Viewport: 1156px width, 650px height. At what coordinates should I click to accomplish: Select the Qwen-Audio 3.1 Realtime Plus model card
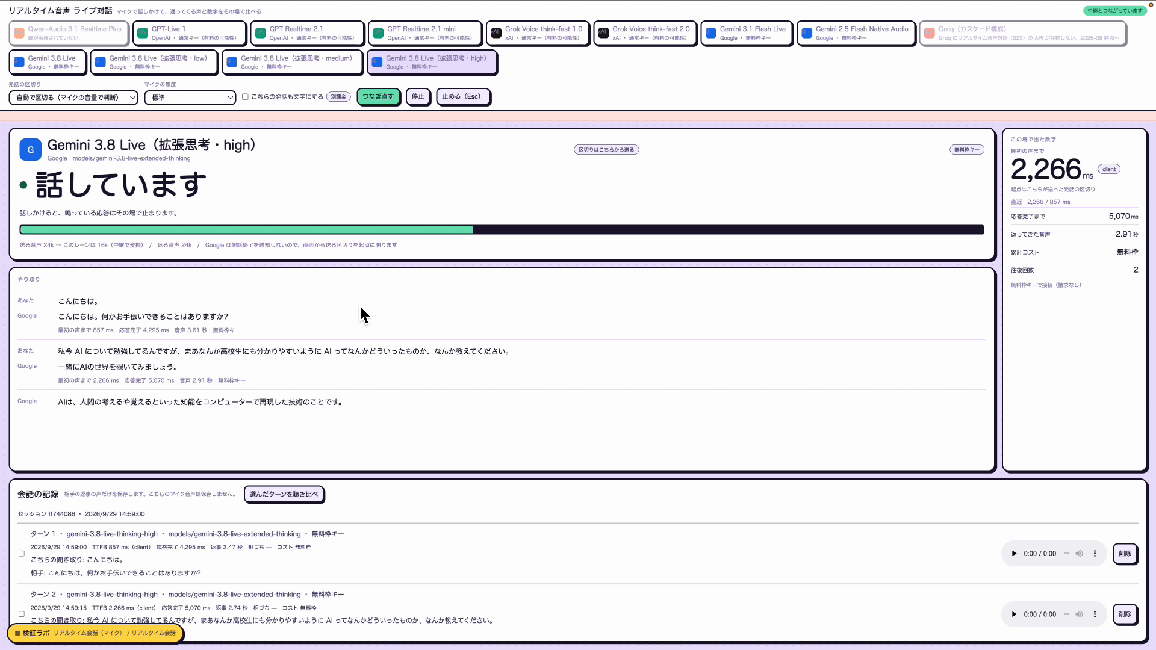pyautogui.click(x=69, y=33)
